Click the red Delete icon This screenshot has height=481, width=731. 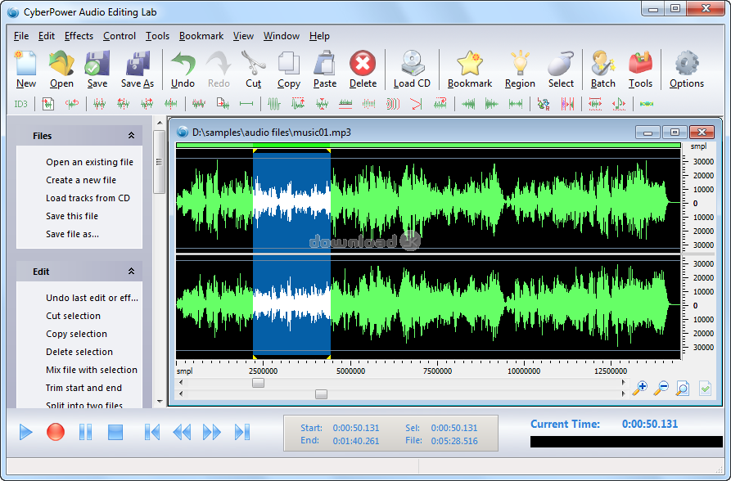tap(363, 63)
